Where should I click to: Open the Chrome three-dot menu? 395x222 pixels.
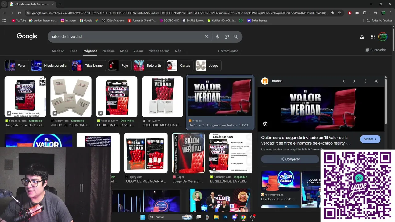click(391, 13)
